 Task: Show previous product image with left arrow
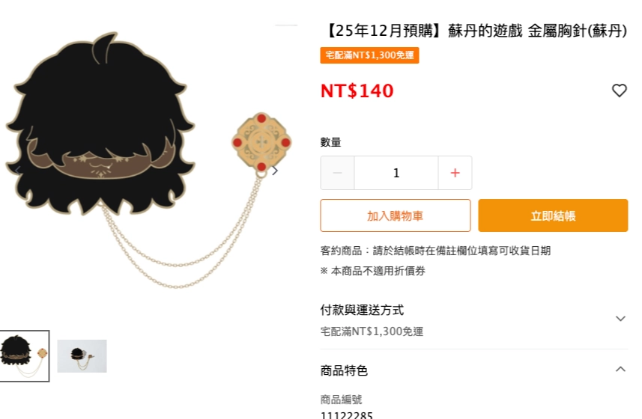tap(18, 171)
